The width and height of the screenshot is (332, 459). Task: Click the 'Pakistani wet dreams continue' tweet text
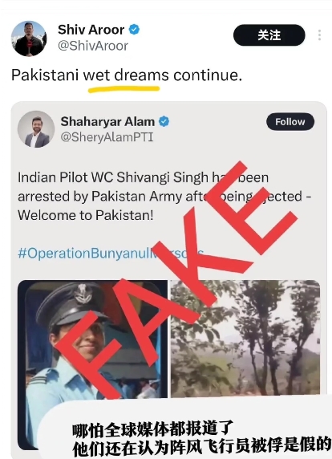point(127,75)
